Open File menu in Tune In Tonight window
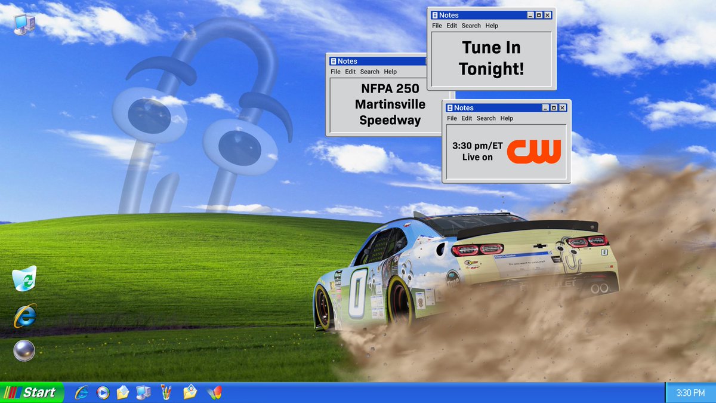716x403 pixels. pos(437,26)
